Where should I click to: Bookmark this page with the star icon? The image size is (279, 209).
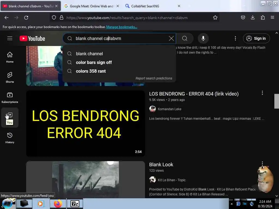215,18
